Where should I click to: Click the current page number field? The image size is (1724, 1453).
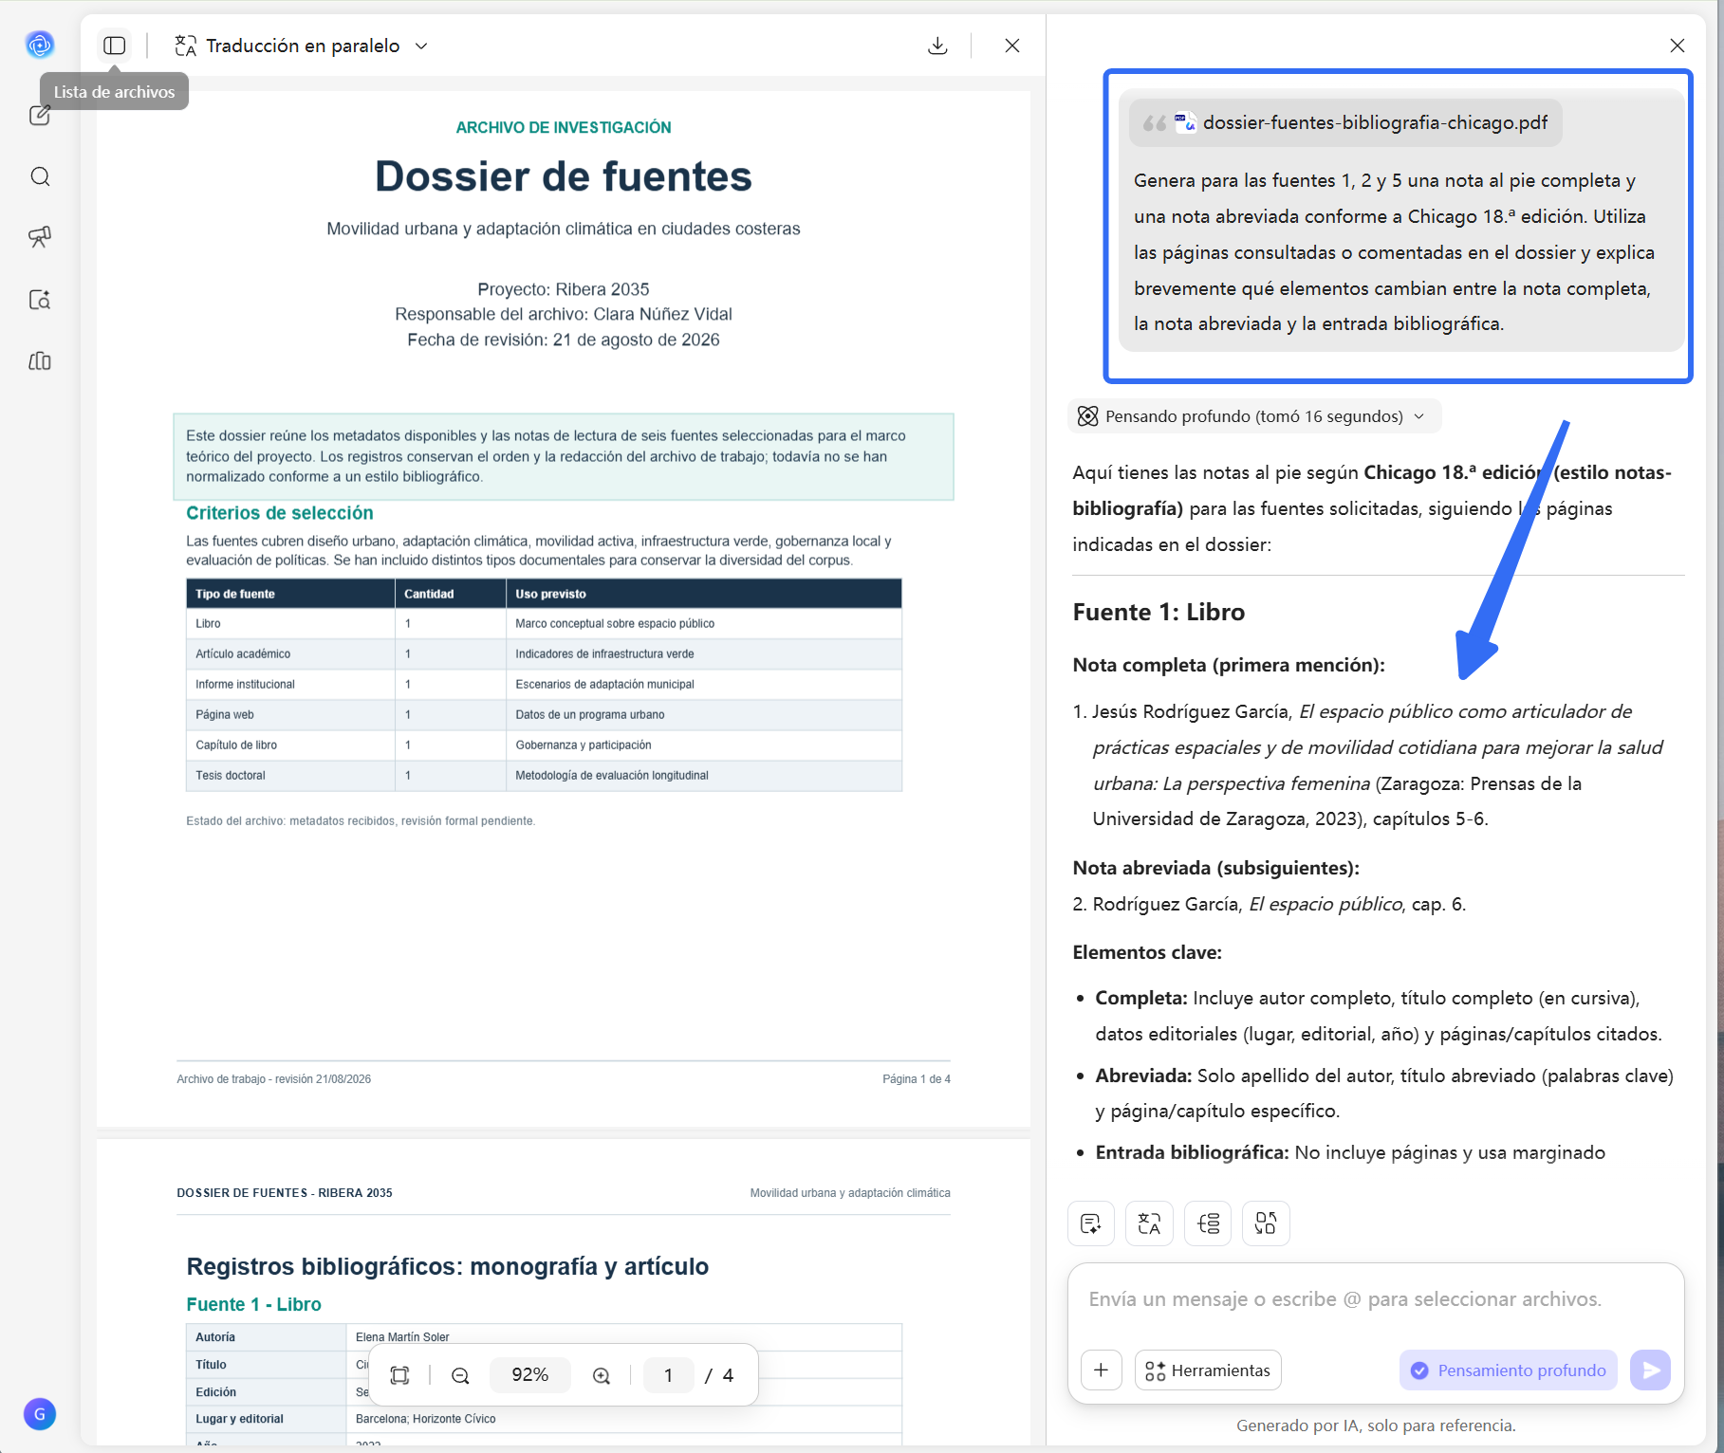click(669, 1375)
